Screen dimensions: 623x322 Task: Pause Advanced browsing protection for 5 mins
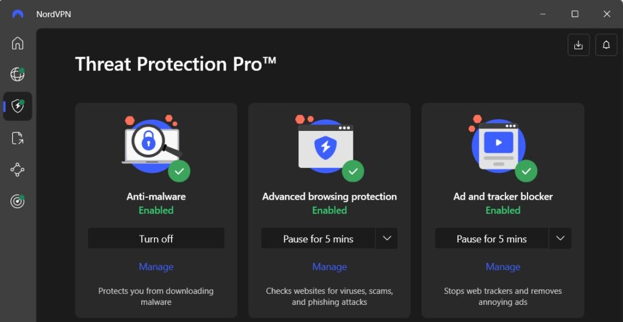point(318,239)
